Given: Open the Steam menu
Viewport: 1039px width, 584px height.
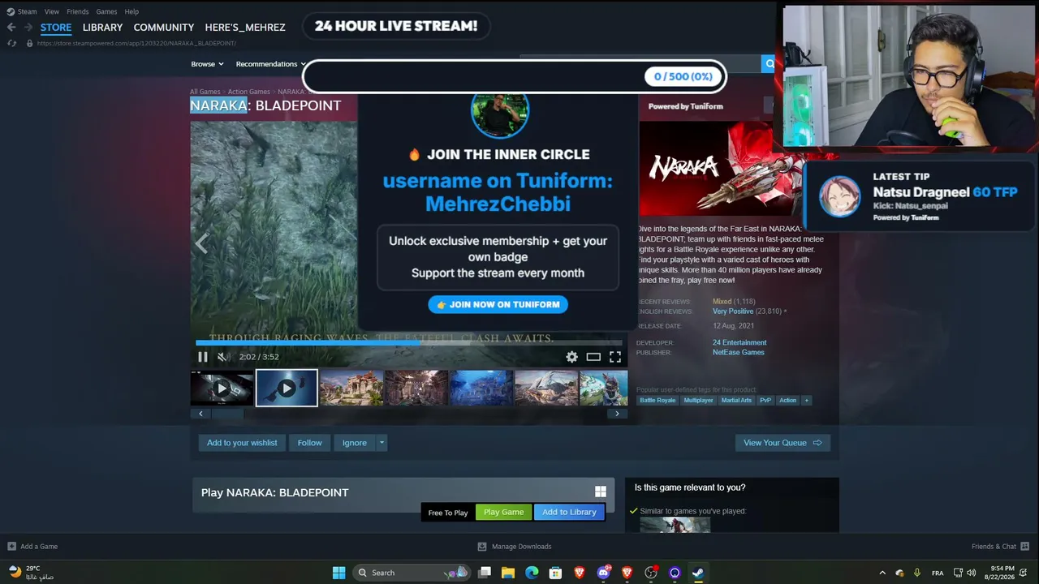Looking at the screenshot, I should click(x=28, y=12).
